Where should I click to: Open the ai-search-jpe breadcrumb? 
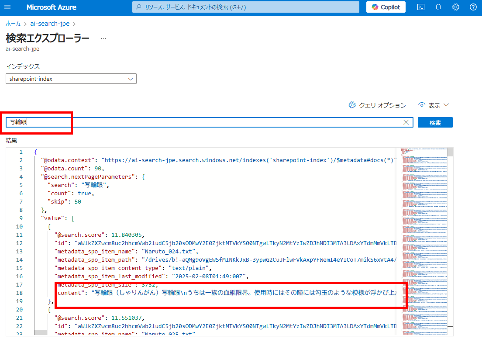click(x=50, y=24)
